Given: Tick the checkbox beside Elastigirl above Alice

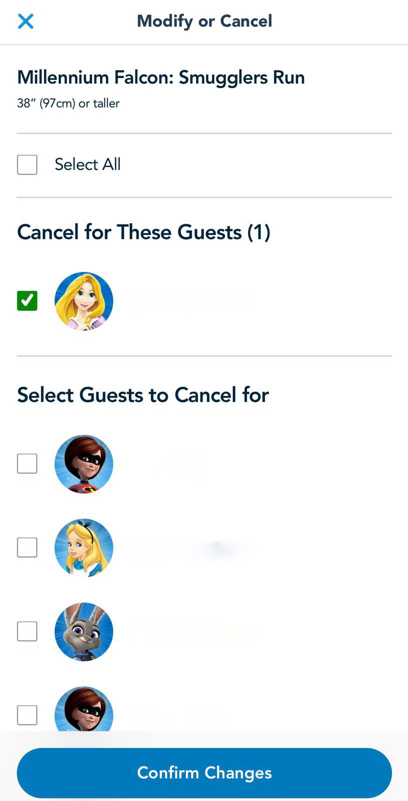Looking at the screenshot, I should 27,464.
